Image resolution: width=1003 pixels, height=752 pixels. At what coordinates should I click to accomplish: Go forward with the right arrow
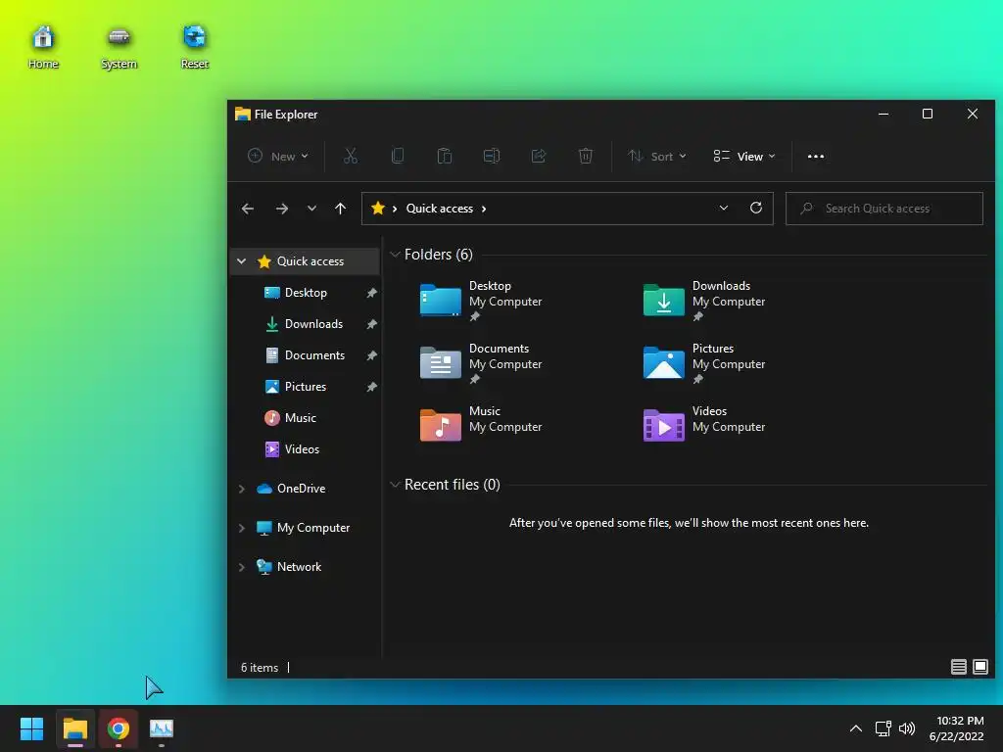[x=281, y=209]
